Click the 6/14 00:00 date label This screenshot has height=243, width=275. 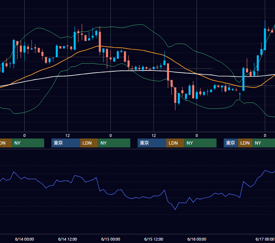[x=24, y=239]
